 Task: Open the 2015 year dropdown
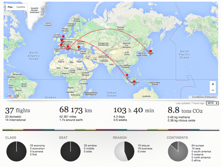[x=212, y=103]
